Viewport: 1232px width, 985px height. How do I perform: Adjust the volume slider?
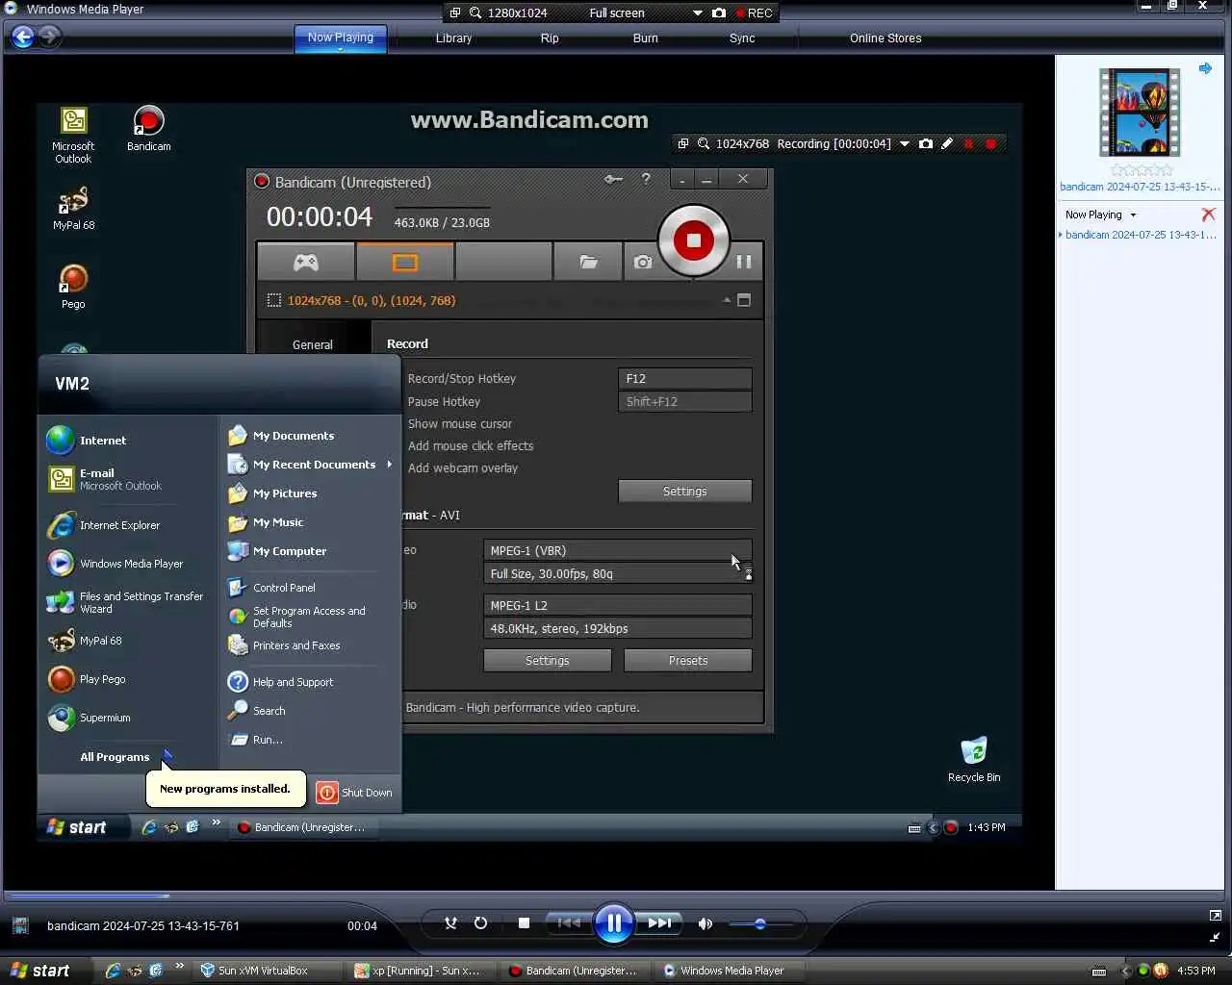pyautogui.click(x=760, y=924)
